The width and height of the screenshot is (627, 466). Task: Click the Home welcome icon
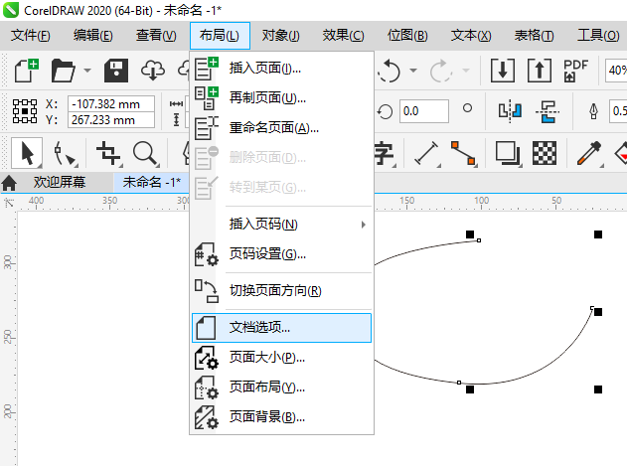click(x=9, y=183)
